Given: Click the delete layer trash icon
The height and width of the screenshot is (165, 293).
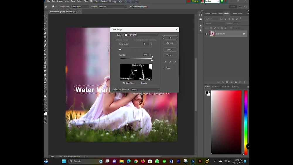Looking at the screenshot, I should (244, 82).
